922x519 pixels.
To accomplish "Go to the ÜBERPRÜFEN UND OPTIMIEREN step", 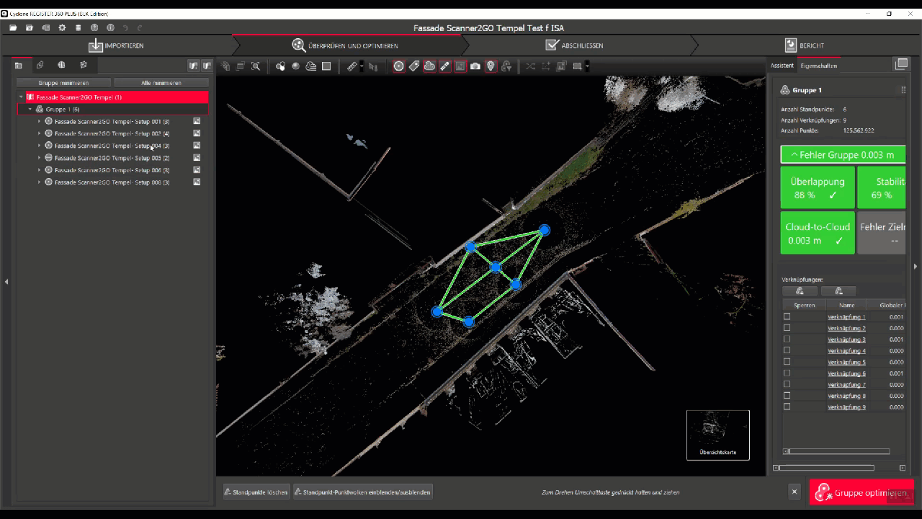I will (345, 45).
